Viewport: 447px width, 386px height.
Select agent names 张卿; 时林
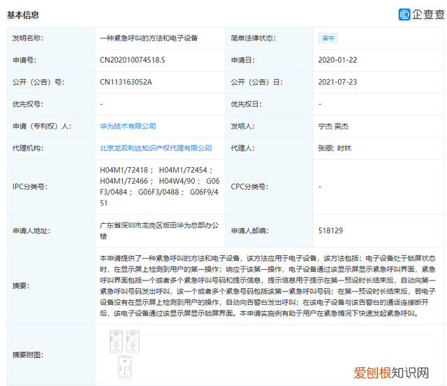click(335, 148)
